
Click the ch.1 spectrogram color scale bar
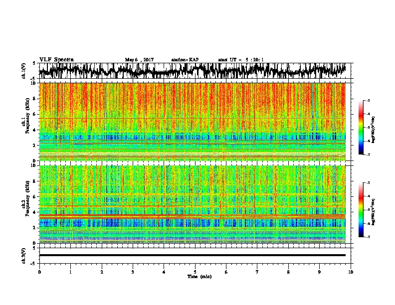coord(361,128)
